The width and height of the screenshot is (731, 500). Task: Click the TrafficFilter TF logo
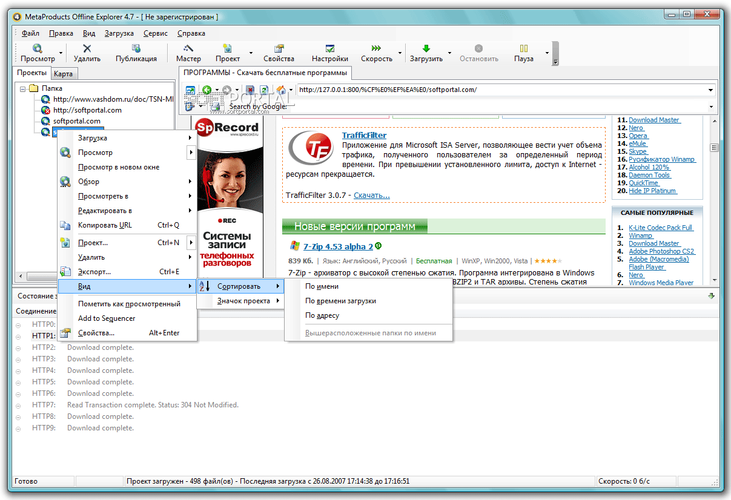310,148
